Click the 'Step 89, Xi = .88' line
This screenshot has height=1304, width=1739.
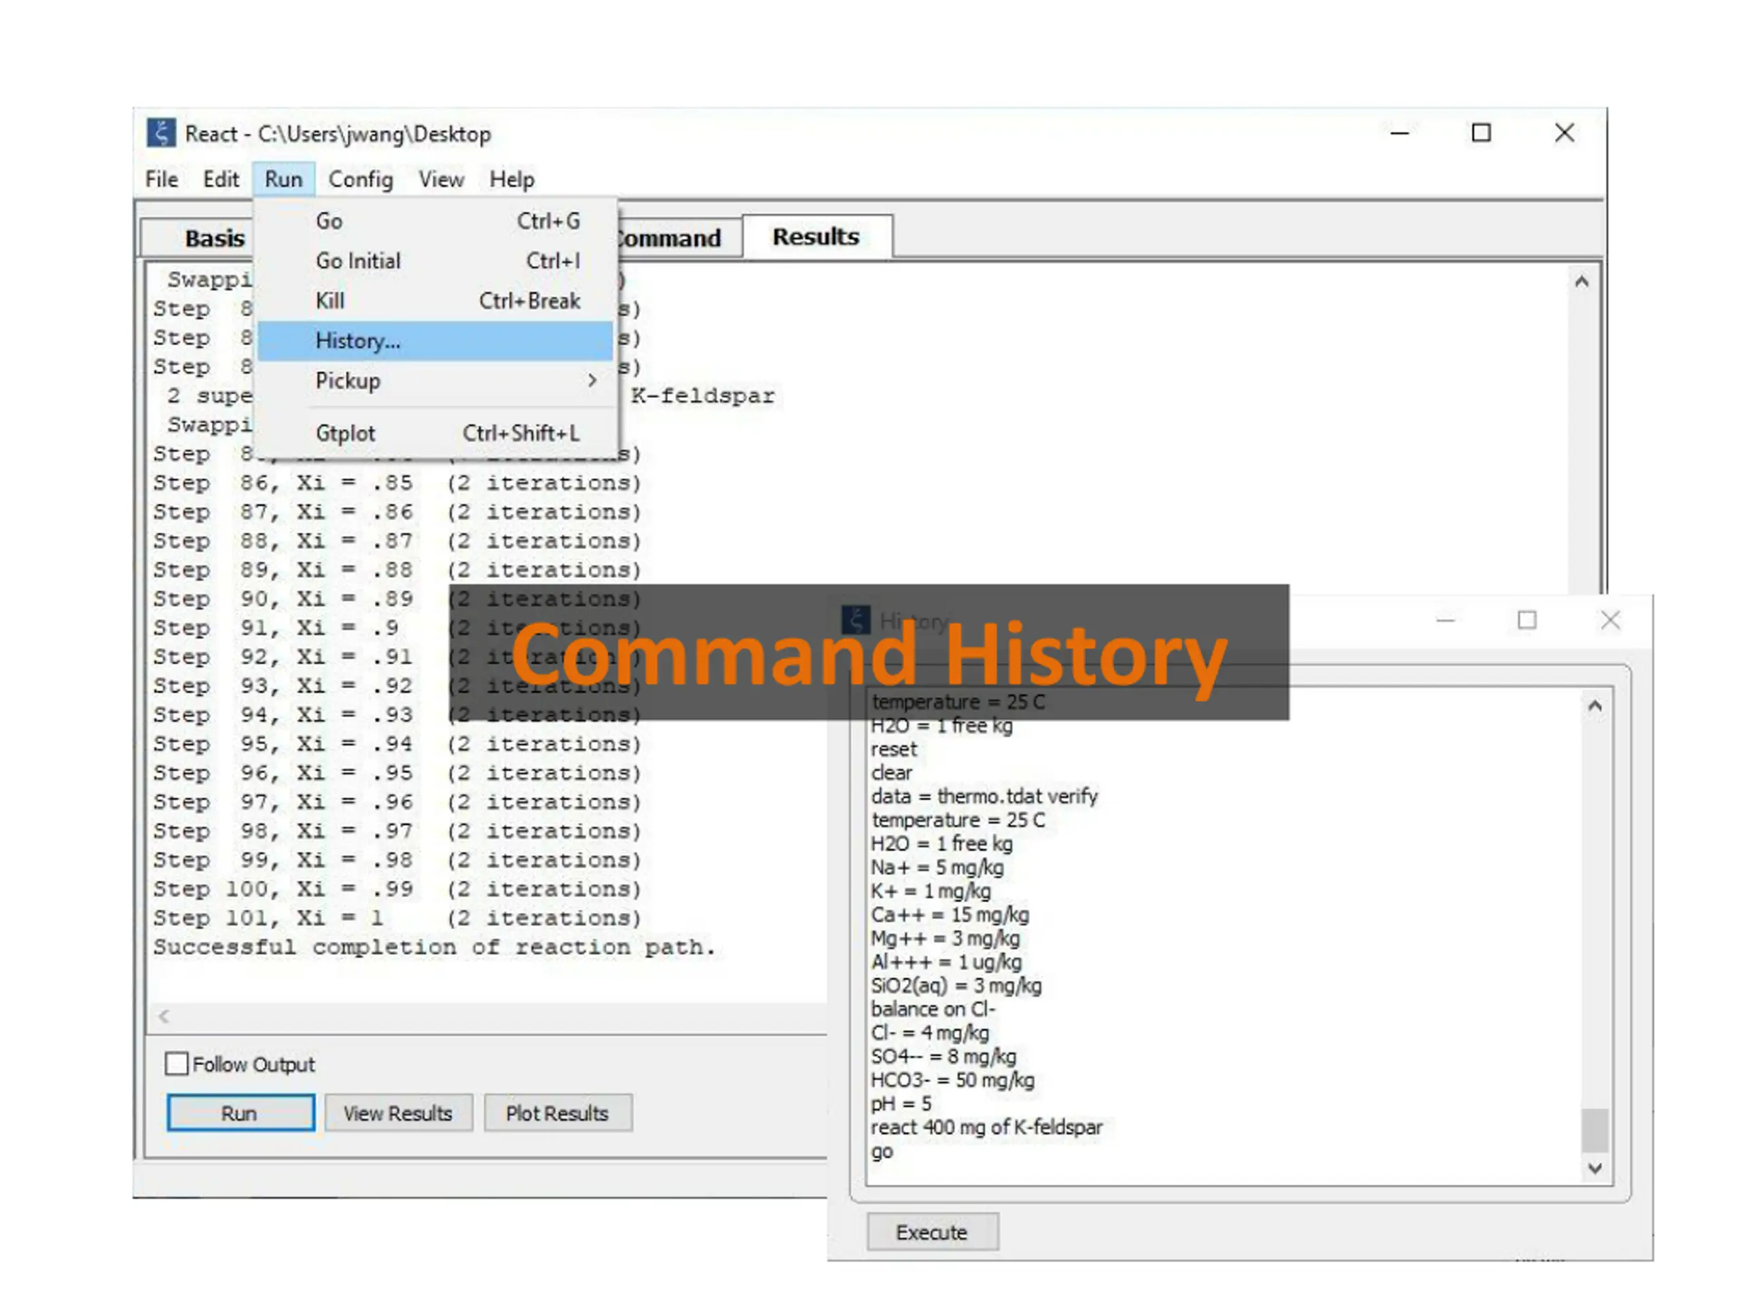398,570
